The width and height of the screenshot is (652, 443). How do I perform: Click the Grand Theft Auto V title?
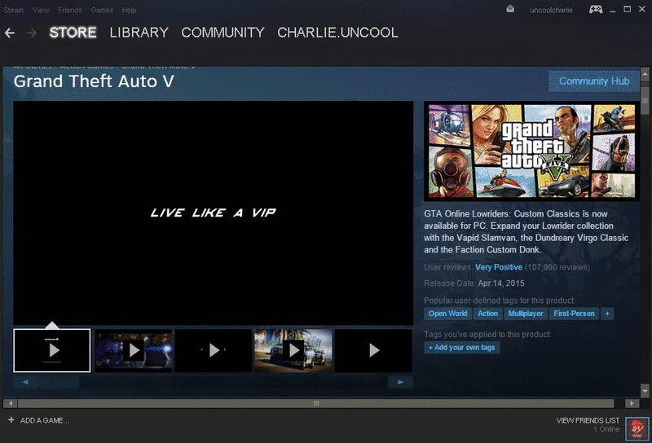point(94,81)
